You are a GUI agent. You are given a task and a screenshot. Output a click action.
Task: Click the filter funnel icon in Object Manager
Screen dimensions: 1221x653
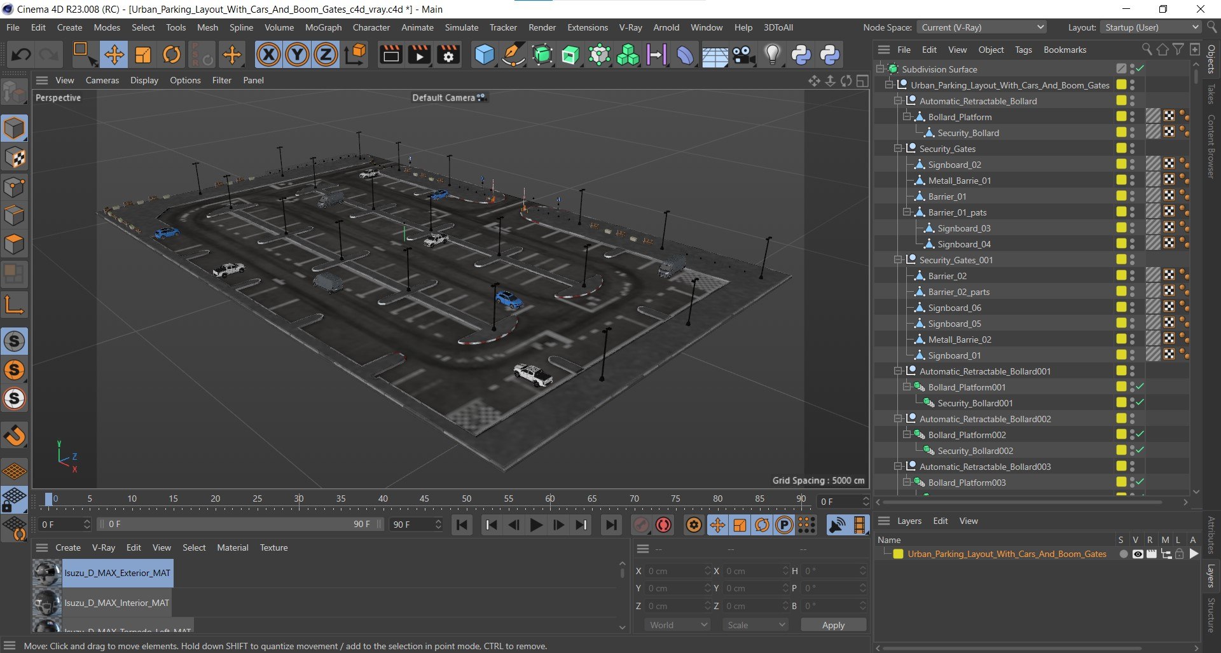tap(1178, 49)
